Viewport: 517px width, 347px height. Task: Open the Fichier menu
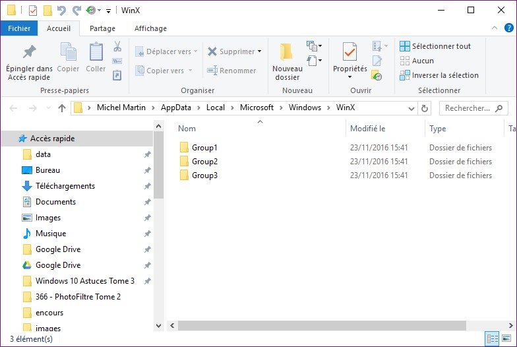[x=19, y=28]
